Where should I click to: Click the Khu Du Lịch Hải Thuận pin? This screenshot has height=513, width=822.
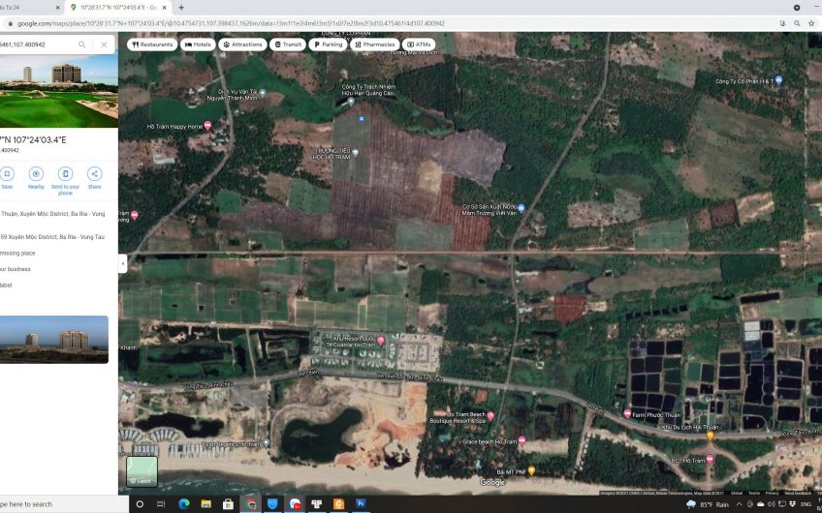coord(711,436)
